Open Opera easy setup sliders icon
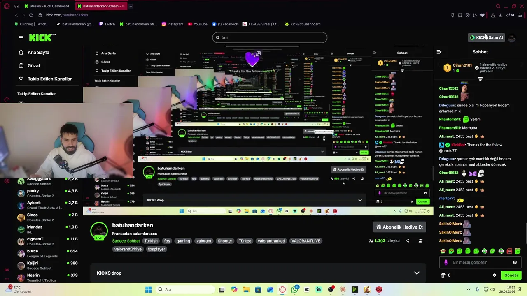This screenshot has width=527, height=296. tap(520, 15)
